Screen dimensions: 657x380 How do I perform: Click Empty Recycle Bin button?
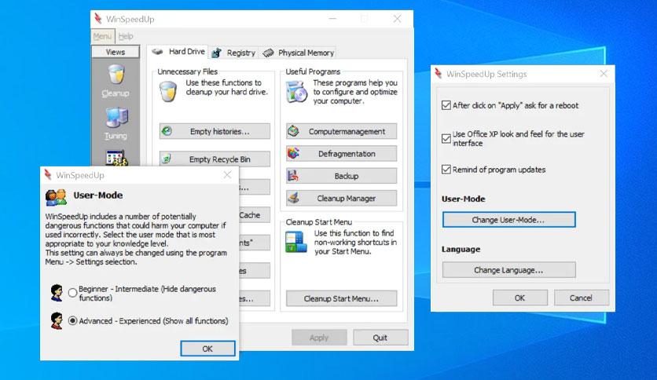point(215,159)
